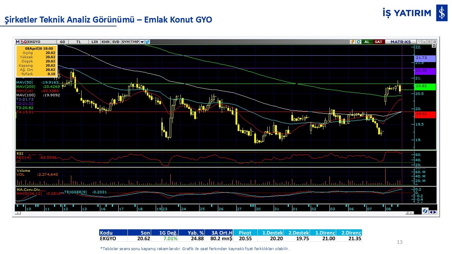Open the chart type icon beside EKGYO
The width and height of the screenshot is (452, 254).
pyautogui.click(x=24, y=42)
